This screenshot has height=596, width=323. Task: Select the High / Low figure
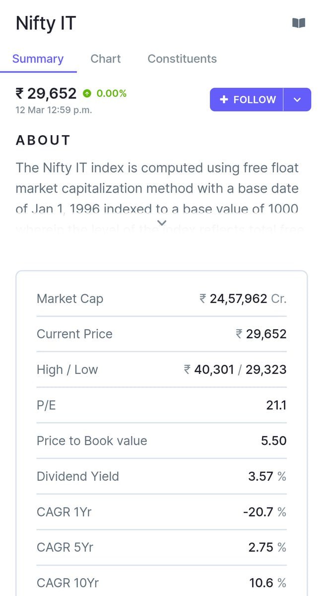pos(236,370)
